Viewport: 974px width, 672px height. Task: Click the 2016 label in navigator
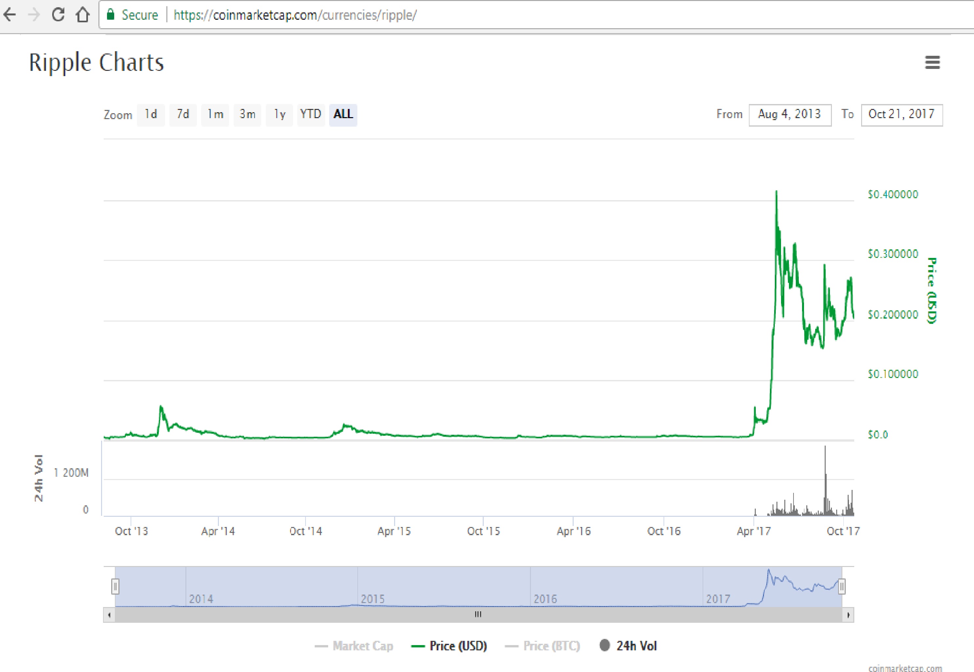point(545,599)
